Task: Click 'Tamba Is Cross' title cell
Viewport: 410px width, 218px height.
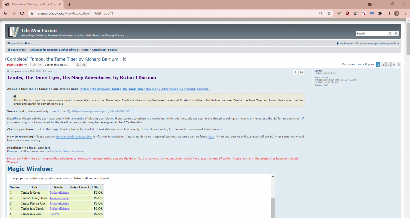Action: point(34,193)
